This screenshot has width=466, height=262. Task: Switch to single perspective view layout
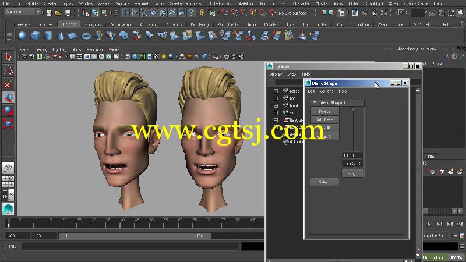(x=8, y=168)
